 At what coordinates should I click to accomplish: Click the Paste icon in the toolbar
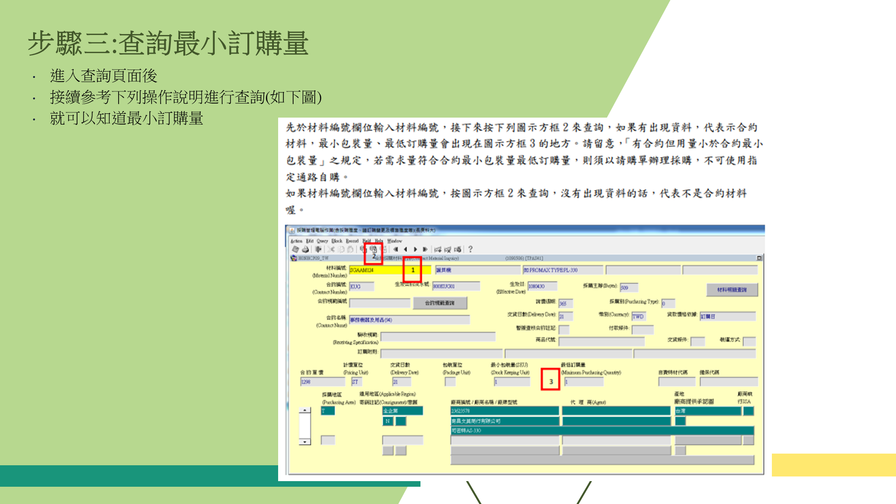click(350, 249)
